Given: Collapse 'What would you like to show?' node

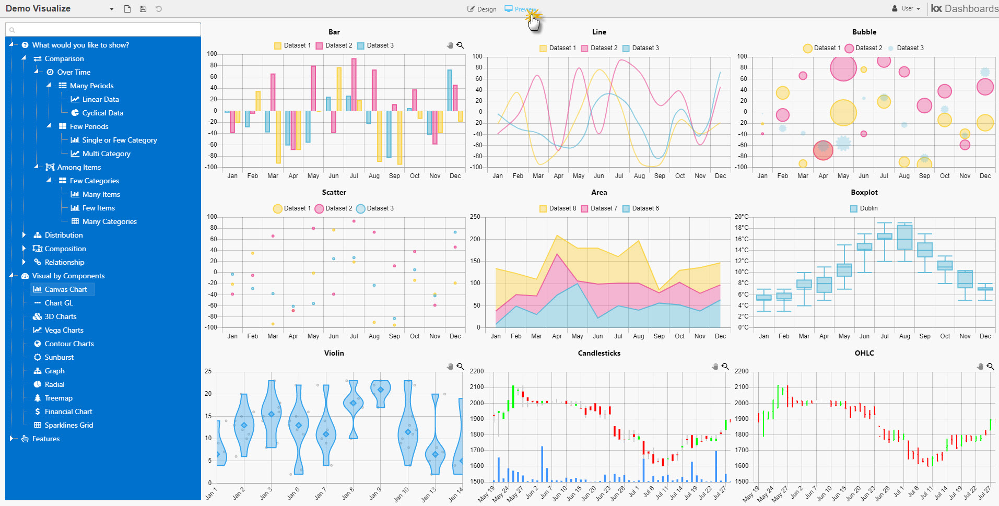Looking at the screenshot, I should click(x=11, y=44).
